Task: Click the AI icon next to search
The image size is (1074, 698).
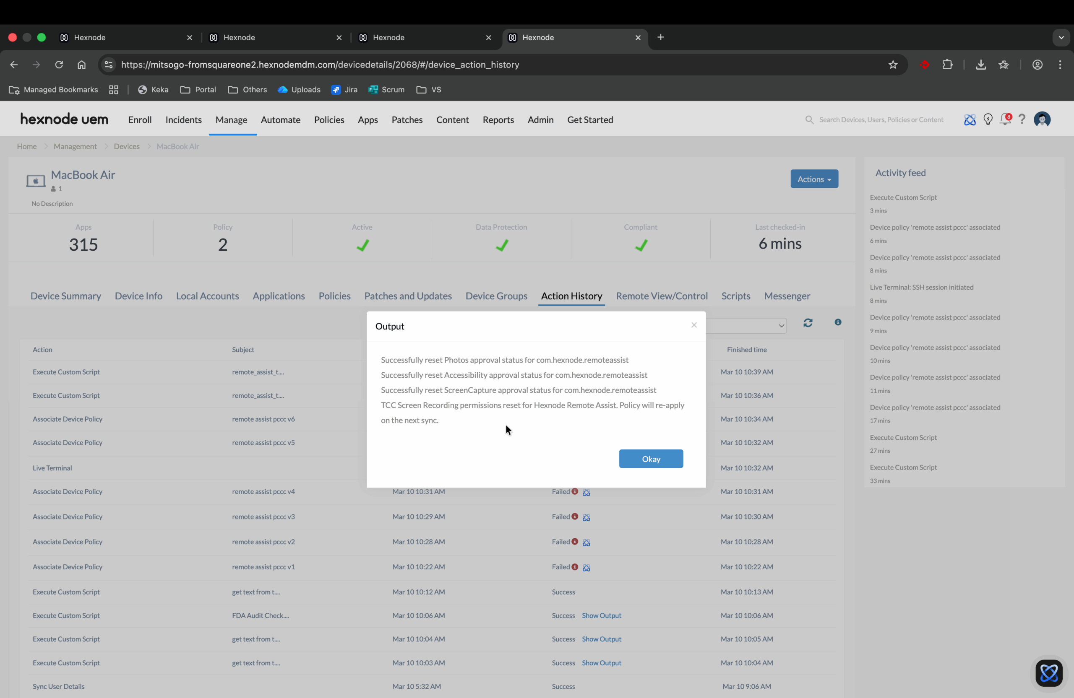Action: tap(969, 119)
